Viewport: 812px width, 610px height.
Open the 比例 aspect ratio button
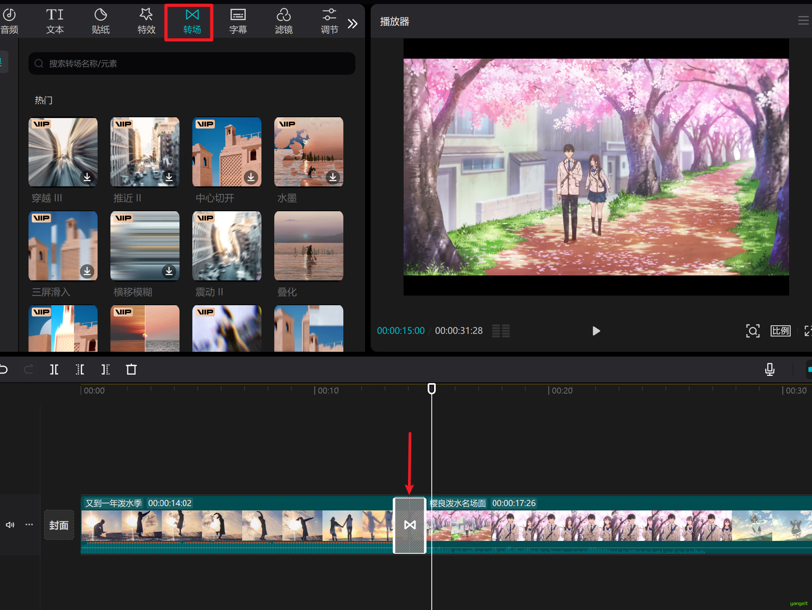coord(780,331)
